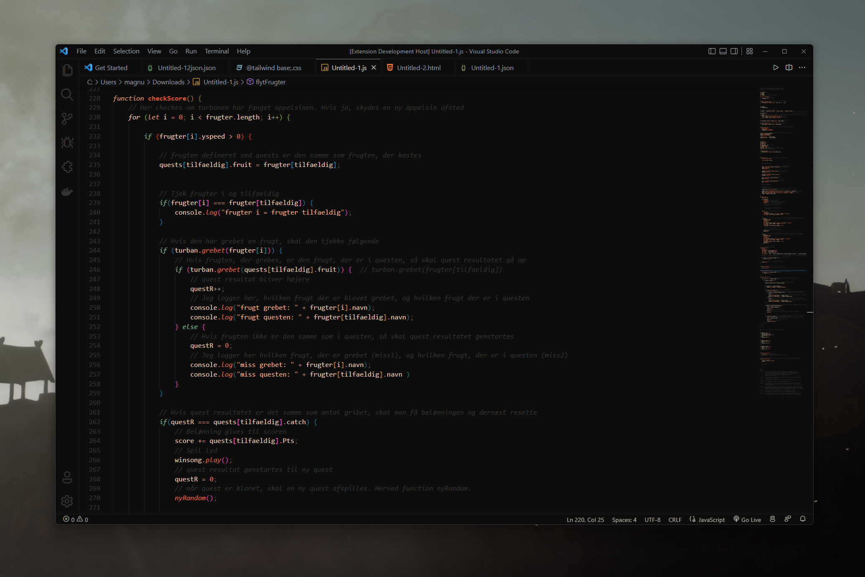The width and height of the screenshot is (865, 577).
Task: Open More Actions ellipsis in editor
Action: 802,68
